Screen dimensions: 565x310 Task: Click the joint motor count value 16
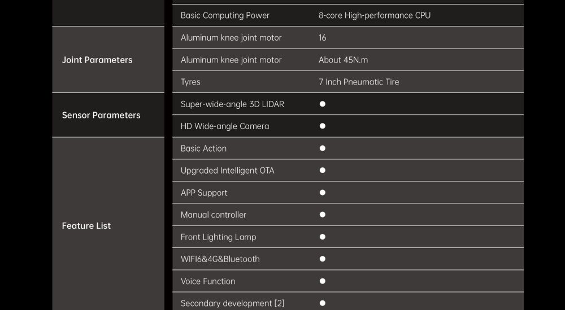(x=322, y=38)
